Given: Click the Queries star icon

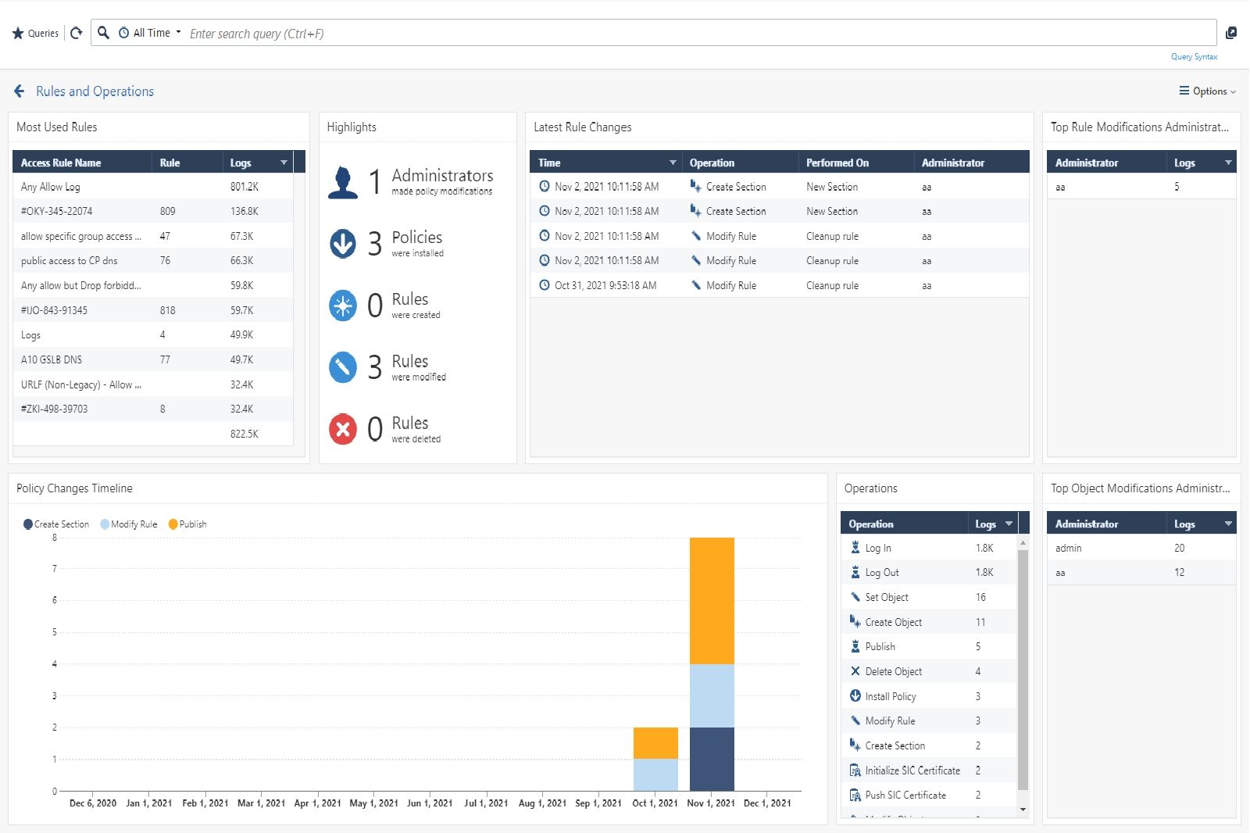Looking at the screenshot, I should (18, 34).
